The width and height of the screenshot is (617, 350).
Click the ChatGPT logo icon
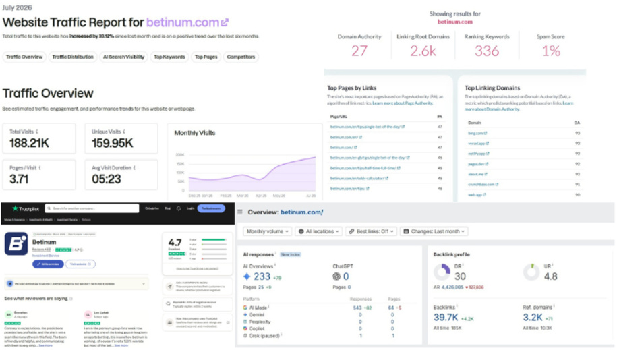coord(336,276)
